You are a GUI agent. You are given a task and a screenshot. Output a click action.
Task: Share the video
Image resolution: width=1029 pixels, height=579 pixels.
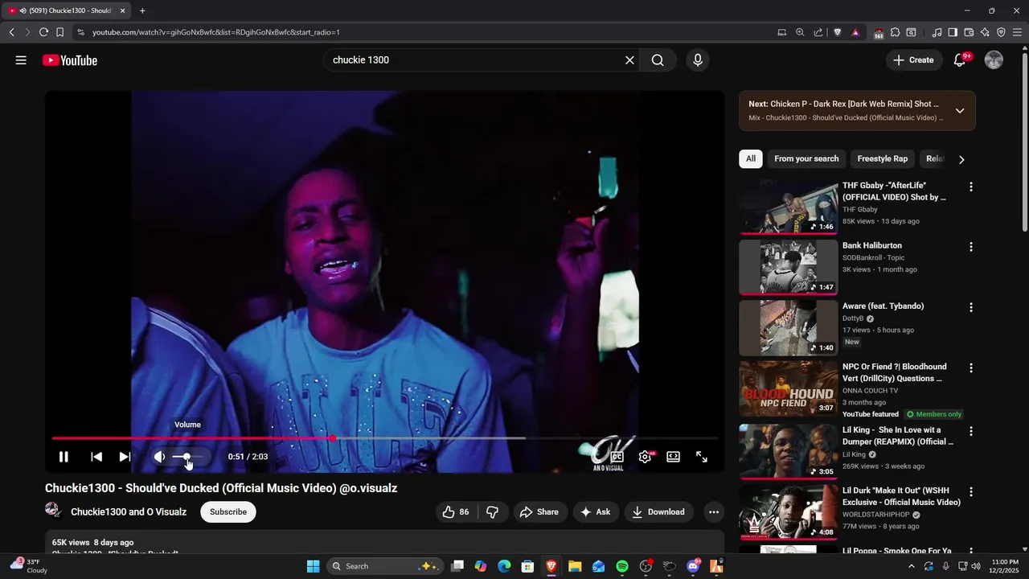539,512
